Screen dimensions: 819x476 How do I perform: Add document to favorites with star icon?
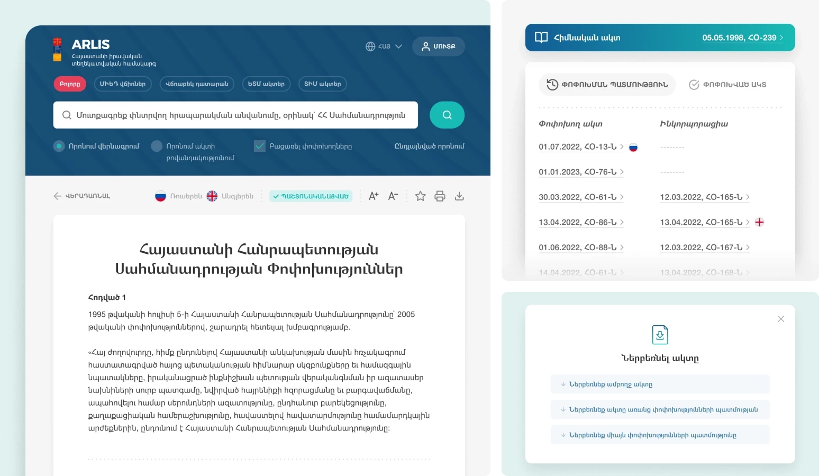[421, 196]
